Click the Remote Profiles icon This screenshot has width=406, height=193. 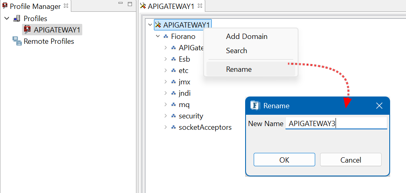tap(17, 41)
